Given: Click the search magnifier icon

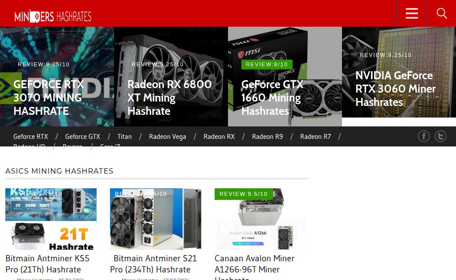Looking at the screenshot, I should (442, 13).
